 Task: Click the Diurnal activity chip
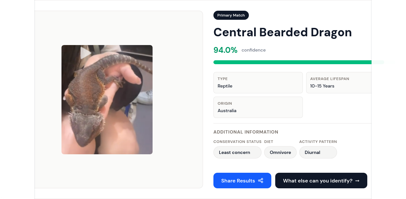tap(318, 152)
